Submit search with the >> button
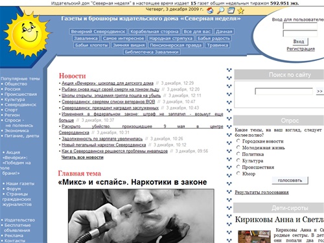This screenshot has width=324, height=243. [319, 91]
